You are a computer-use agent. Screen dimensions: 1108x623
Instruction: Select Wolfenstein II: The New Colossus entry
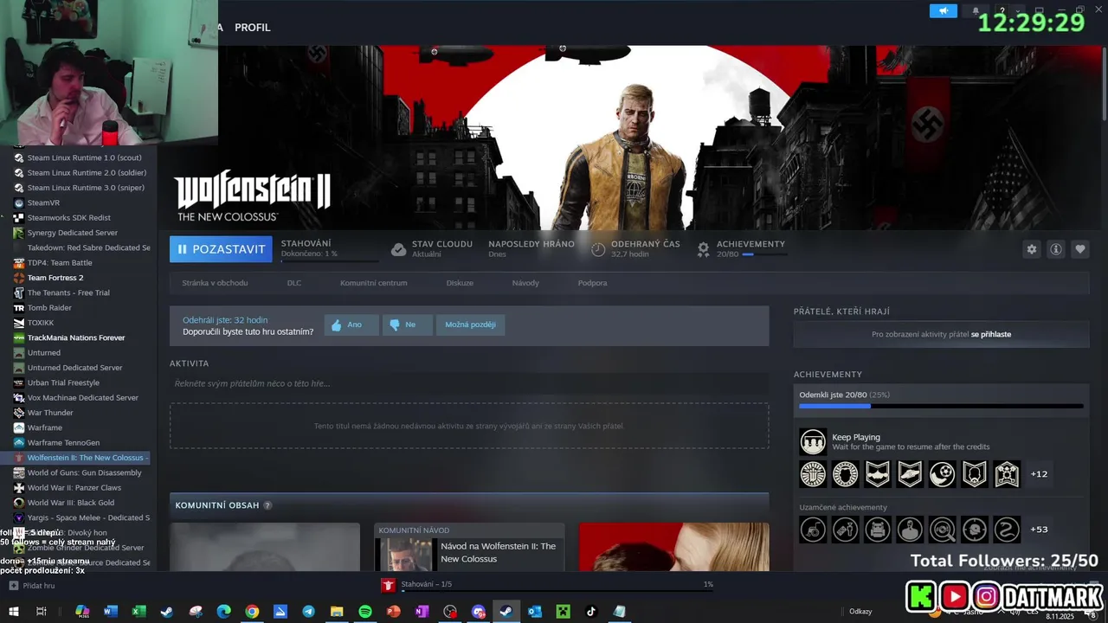pyautogui.click(x=75, y=458)
